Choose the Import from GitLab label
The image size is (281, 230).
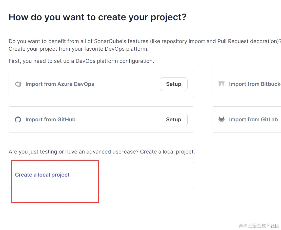pos(253,120)
